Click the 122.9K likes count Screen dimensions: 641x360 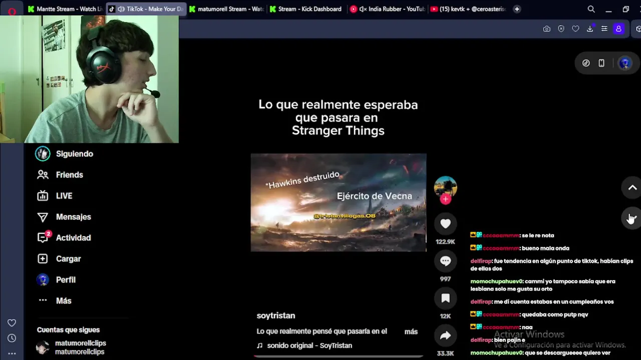pyautogui.click(x=445, y=241)
